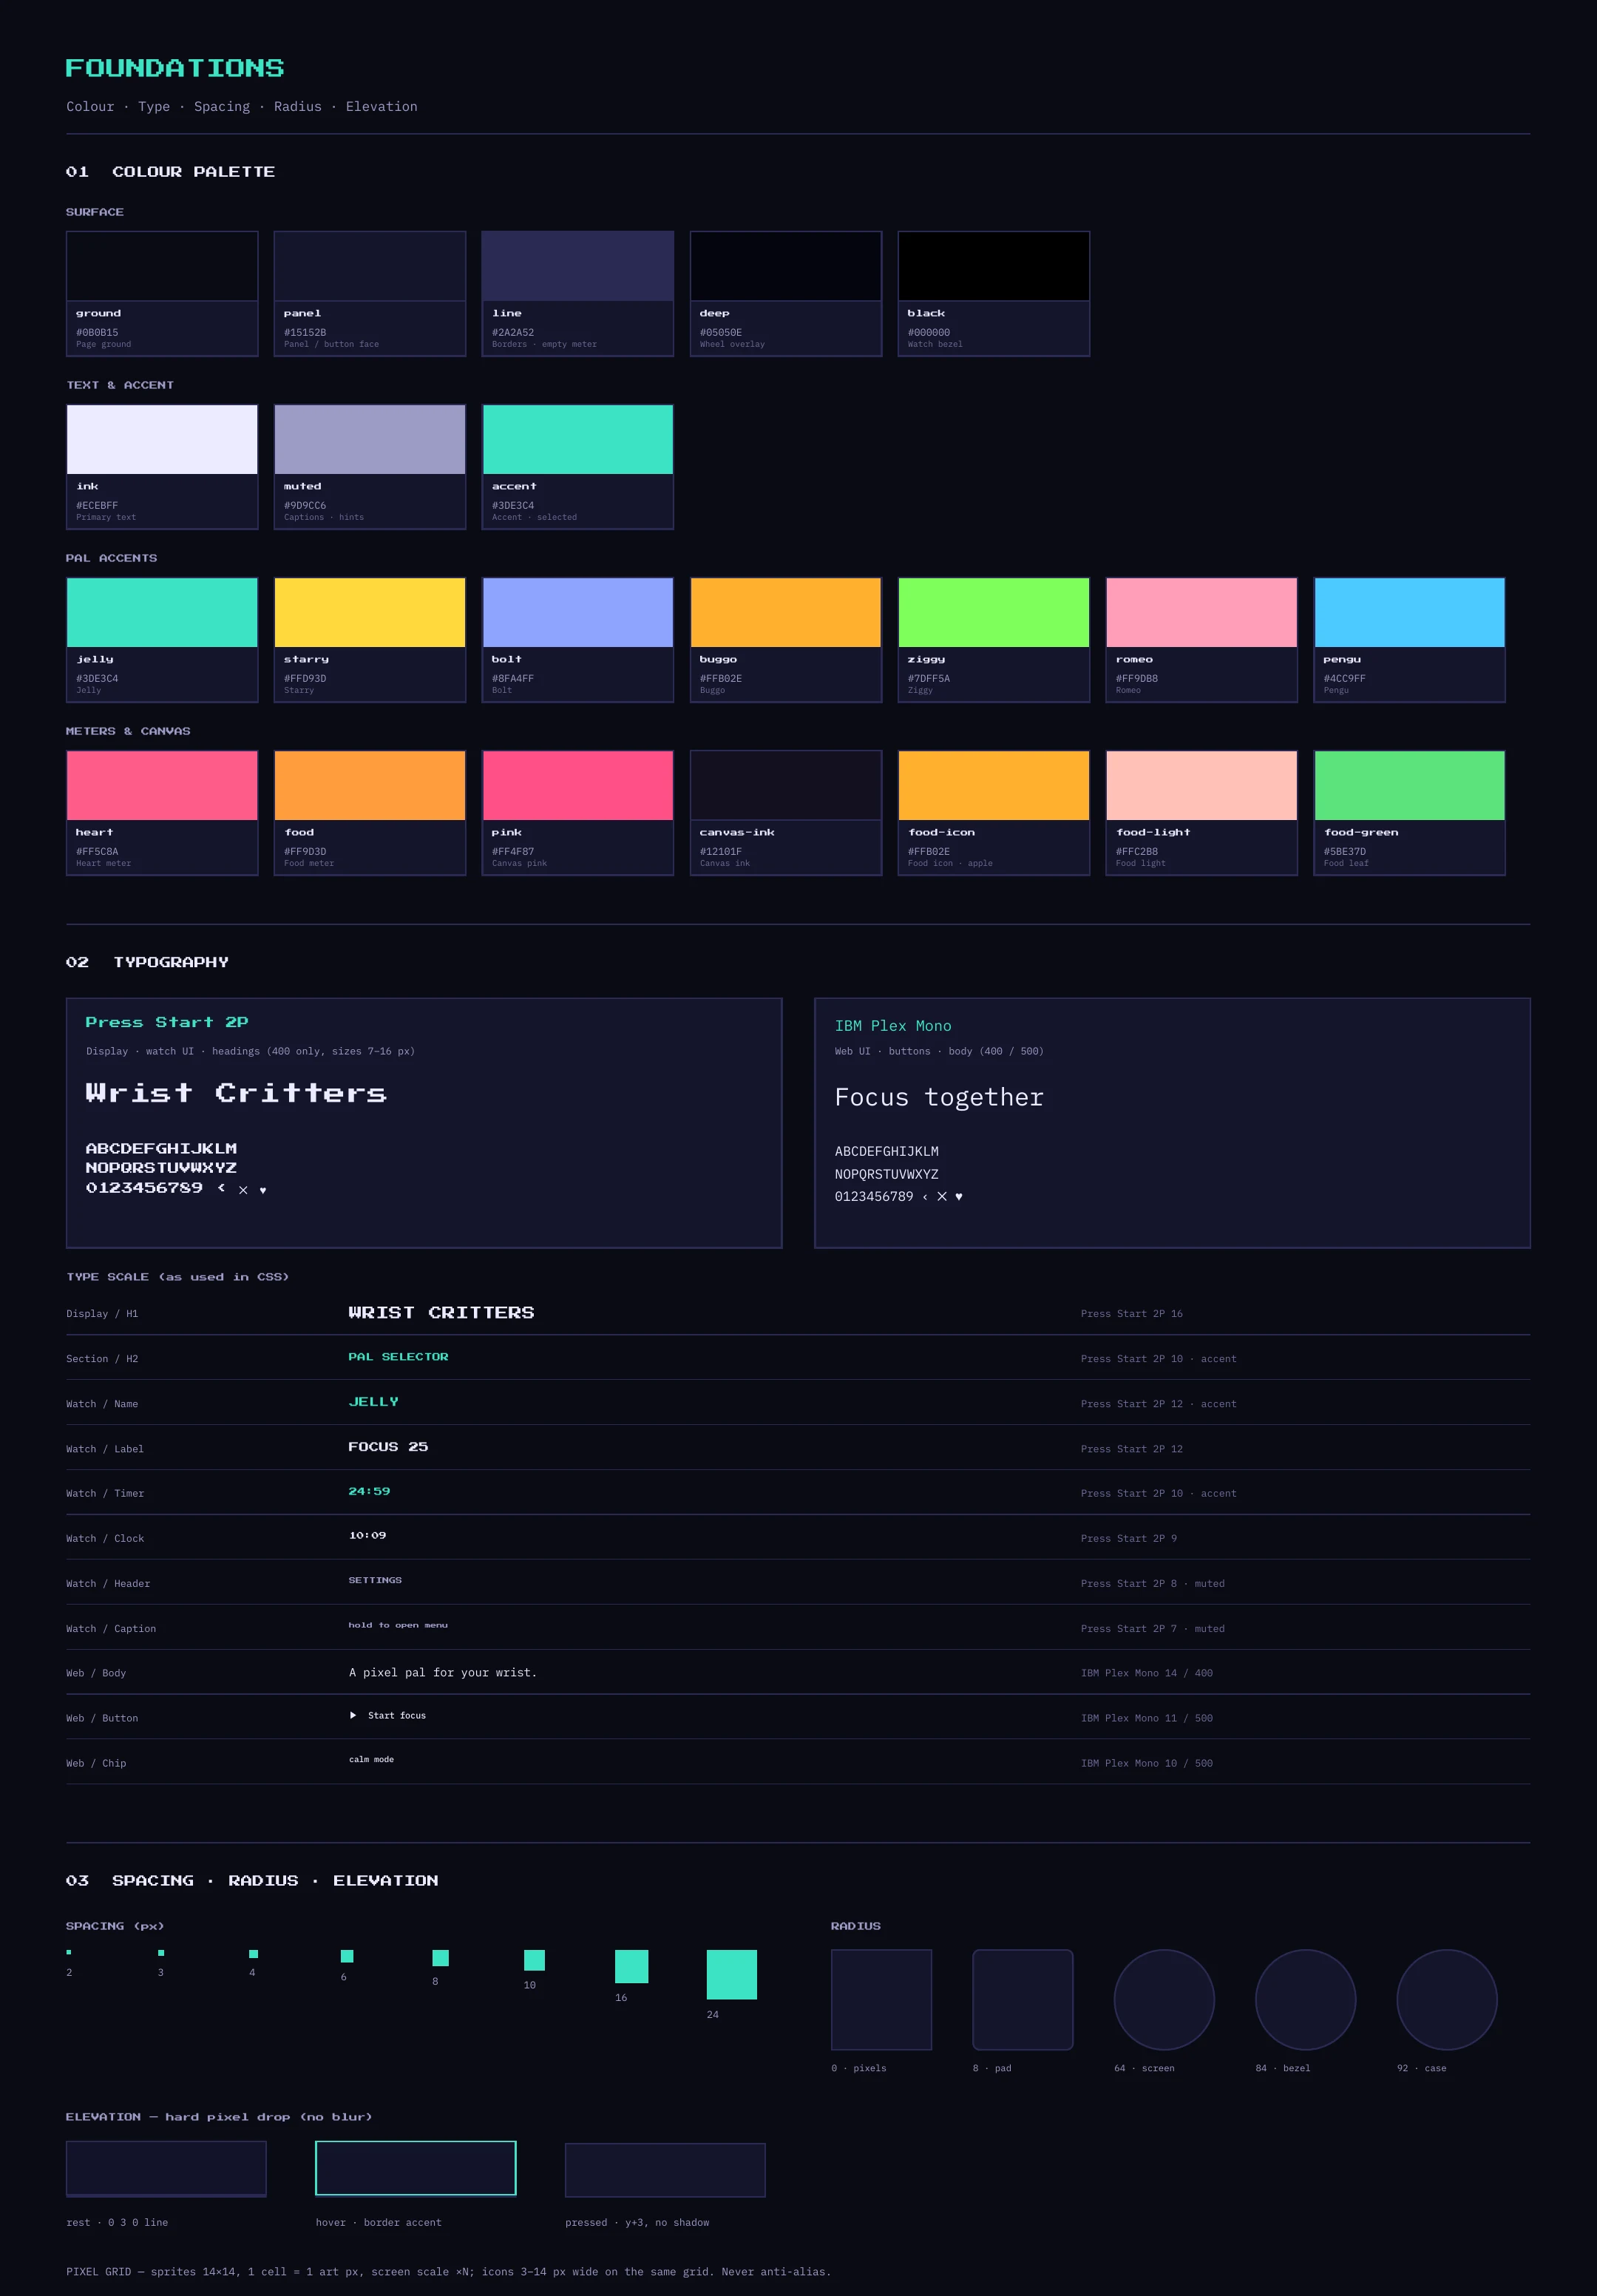
Task: Click the "92 · case" radius circle
Action: 1447,2000
